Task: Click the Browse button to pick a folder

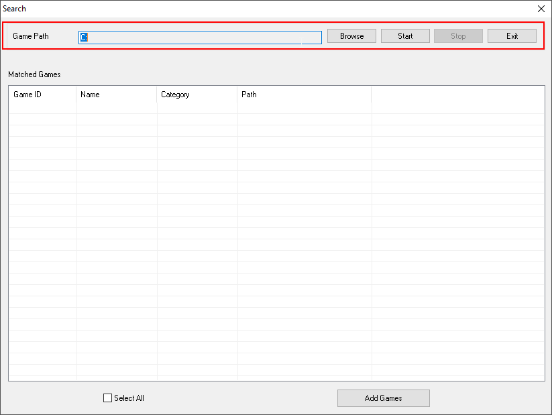Action: coord(351,36)
